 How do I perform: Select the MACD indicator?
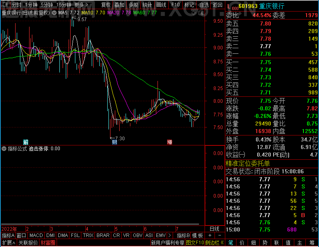point(36,235)
